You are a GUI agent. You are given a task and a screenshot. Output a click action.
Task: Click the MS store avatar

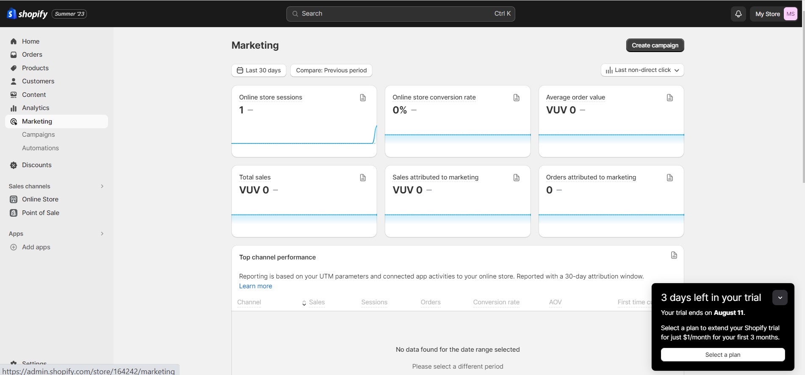(x=790, y=14)
